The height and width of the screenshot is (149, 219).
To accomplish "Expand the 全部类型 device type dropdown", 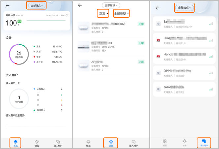I will [121, 14].
